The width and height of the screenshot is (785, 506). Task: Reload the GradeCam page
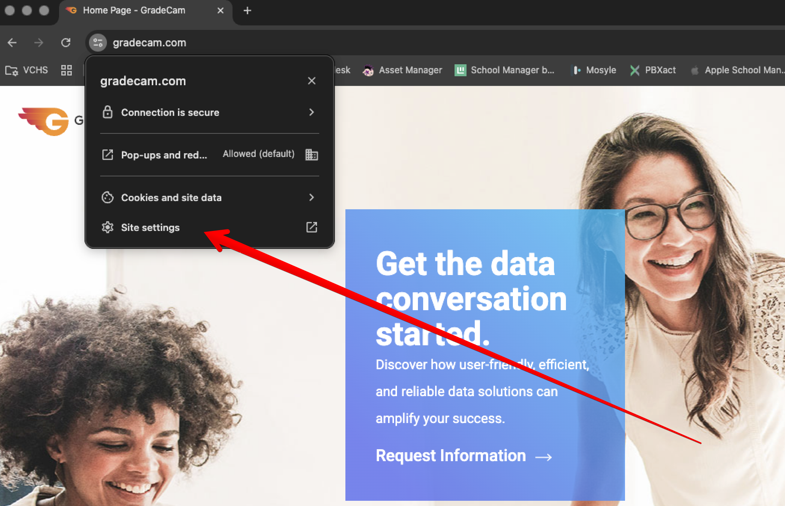point(66,43)
